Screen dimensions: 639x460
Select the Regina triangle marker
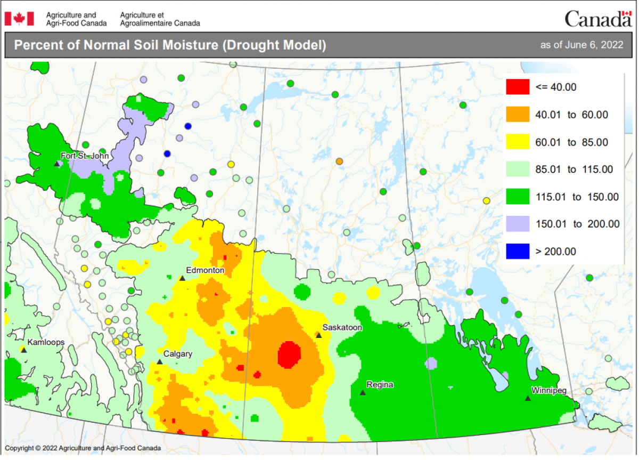point(363,392)
